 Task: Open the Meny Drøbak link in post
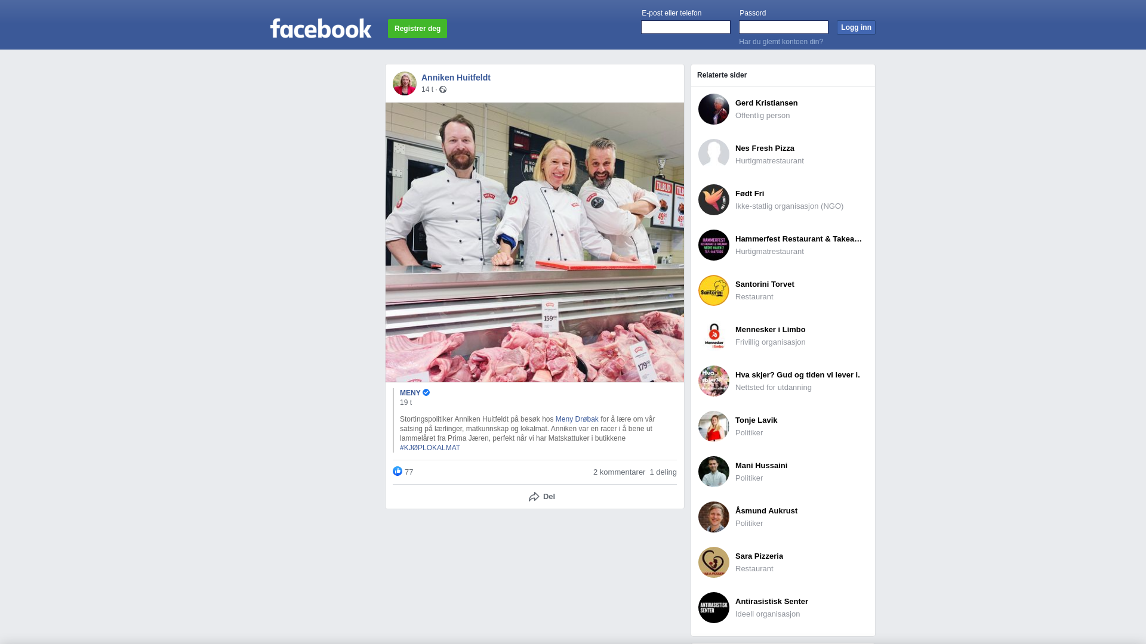point(577,419)
